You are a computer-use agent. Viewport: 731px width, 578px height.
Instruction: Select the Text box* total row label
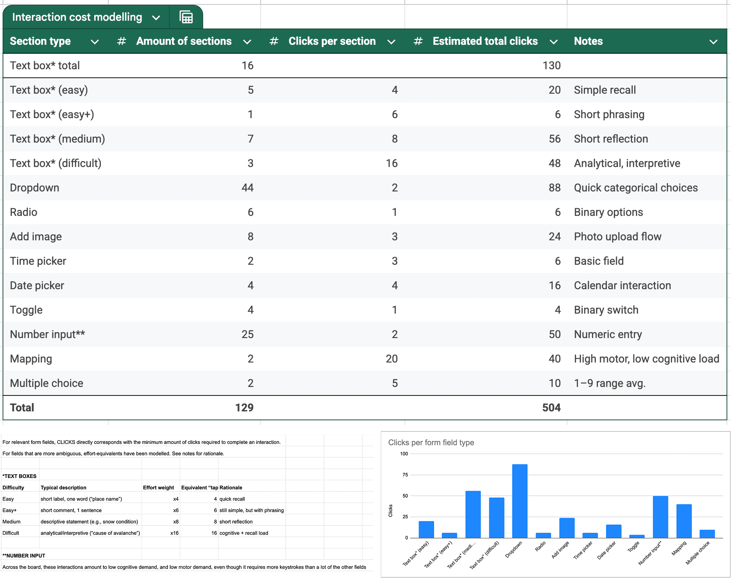coord(45,66)
